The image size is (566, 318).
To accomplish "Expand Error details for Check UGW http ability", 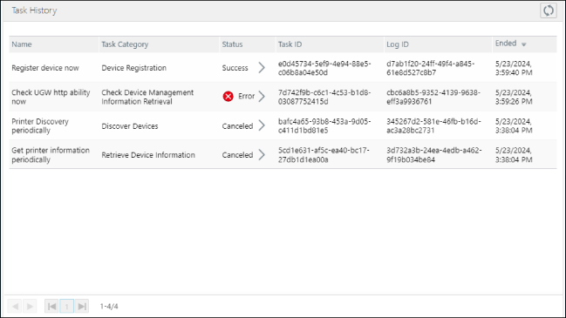I will 262,96.
